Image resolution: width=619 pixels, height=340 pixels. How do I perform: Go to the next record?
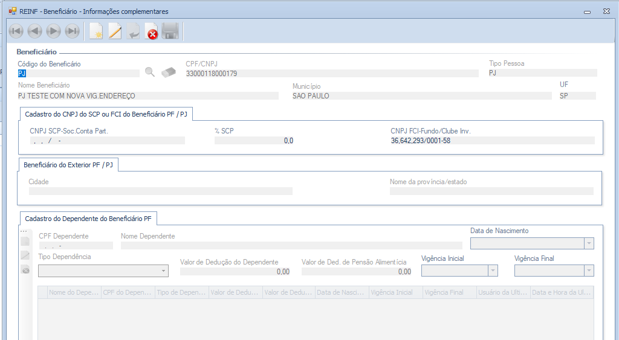53,31
